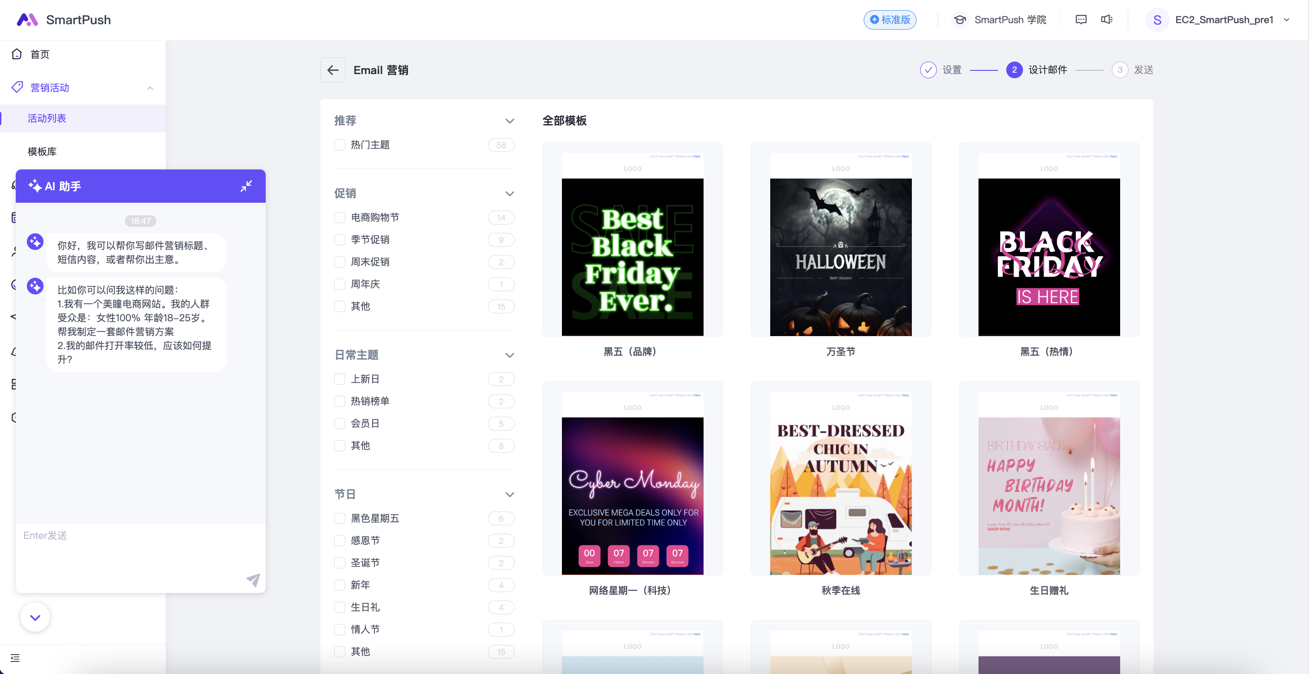This screenshot has height=674, width=1309.
Task: Click the 6 count badge for 黑色星期五
Action: click(x=501, y=519)
